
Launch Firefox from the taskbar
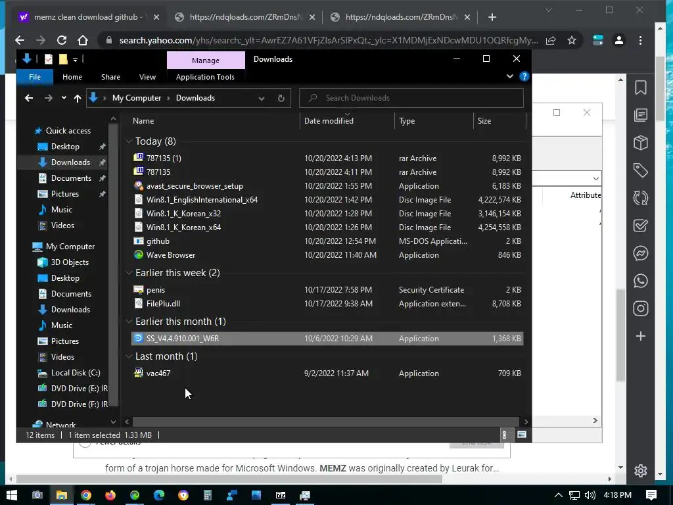tap(110, 495)
